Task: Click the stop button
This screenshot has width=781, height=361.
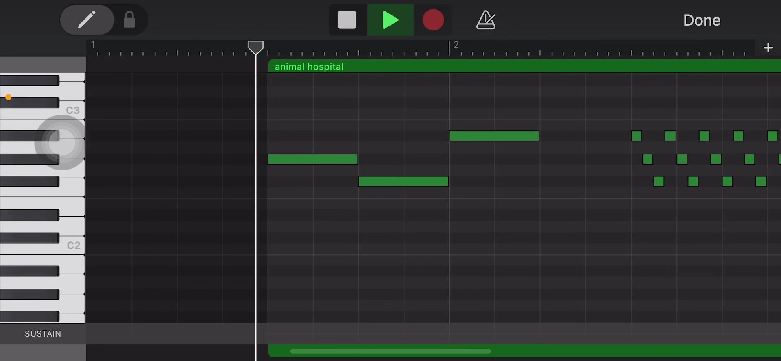Action: pyautogui.click(x=347, y=20)
